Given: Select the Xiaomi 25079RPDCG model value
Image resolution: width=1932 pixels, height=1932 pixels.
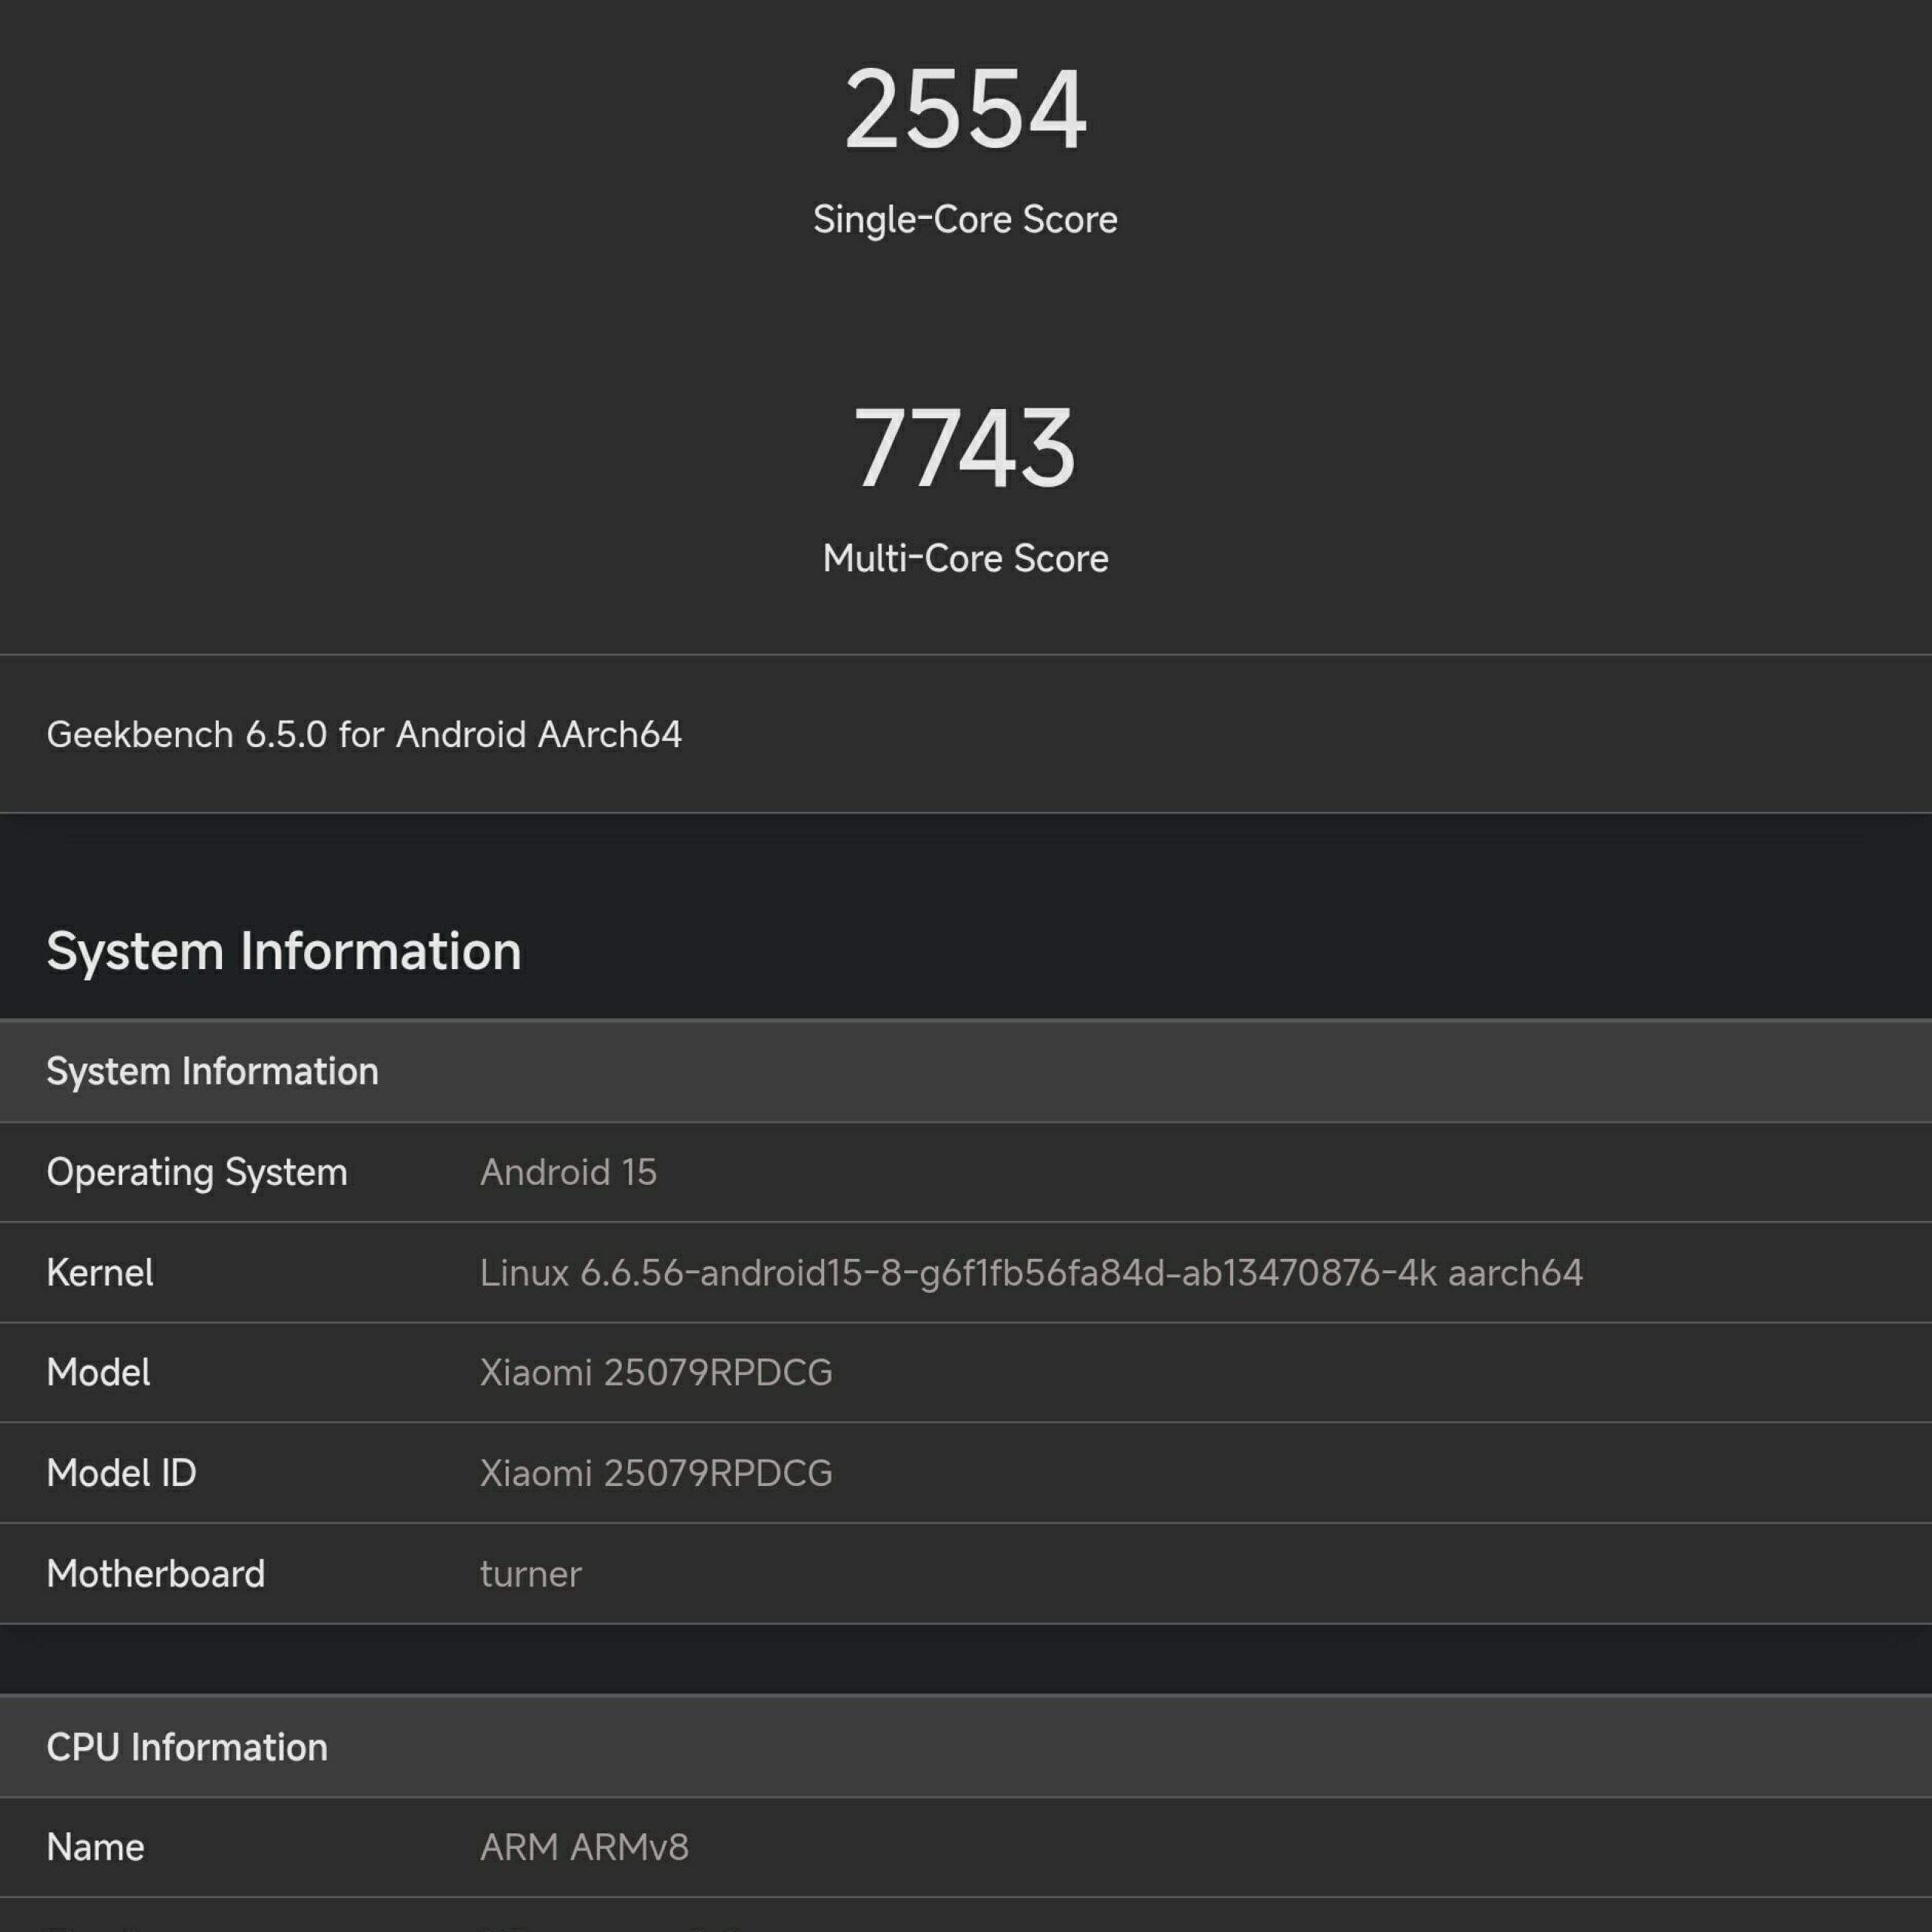Looking at the screenshot, I should (656, 1372).
